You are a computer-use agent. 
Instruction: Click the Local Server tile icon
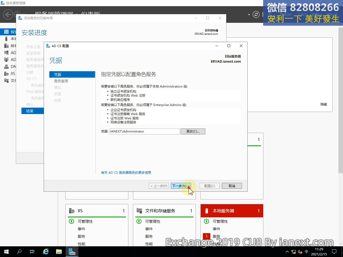[x=207, y=211]
